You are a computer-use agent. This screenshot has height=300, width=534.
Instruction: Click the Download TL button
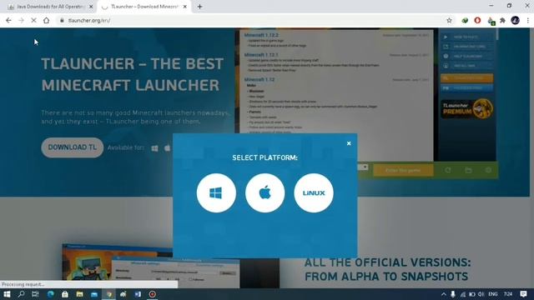(73, 147)
